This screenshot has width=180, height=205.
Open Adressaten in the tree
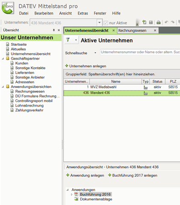25,82
